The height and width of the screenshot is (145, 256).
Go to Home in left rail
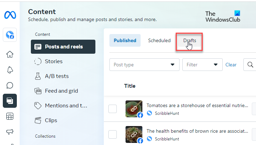click(10, 54)
